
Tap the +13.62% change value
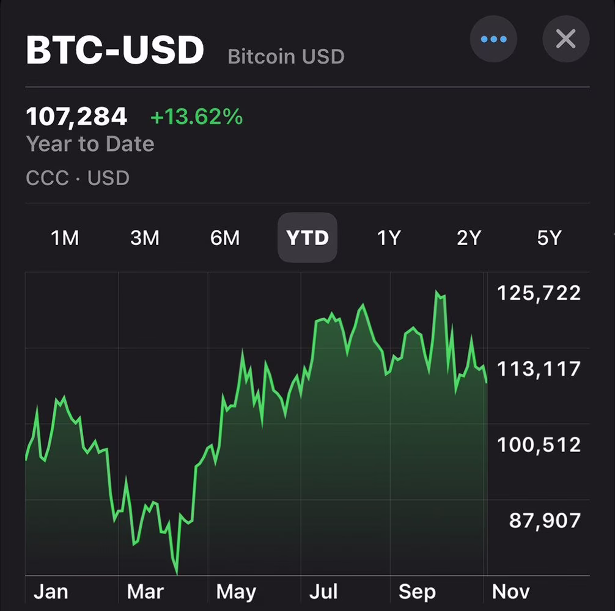196,117
